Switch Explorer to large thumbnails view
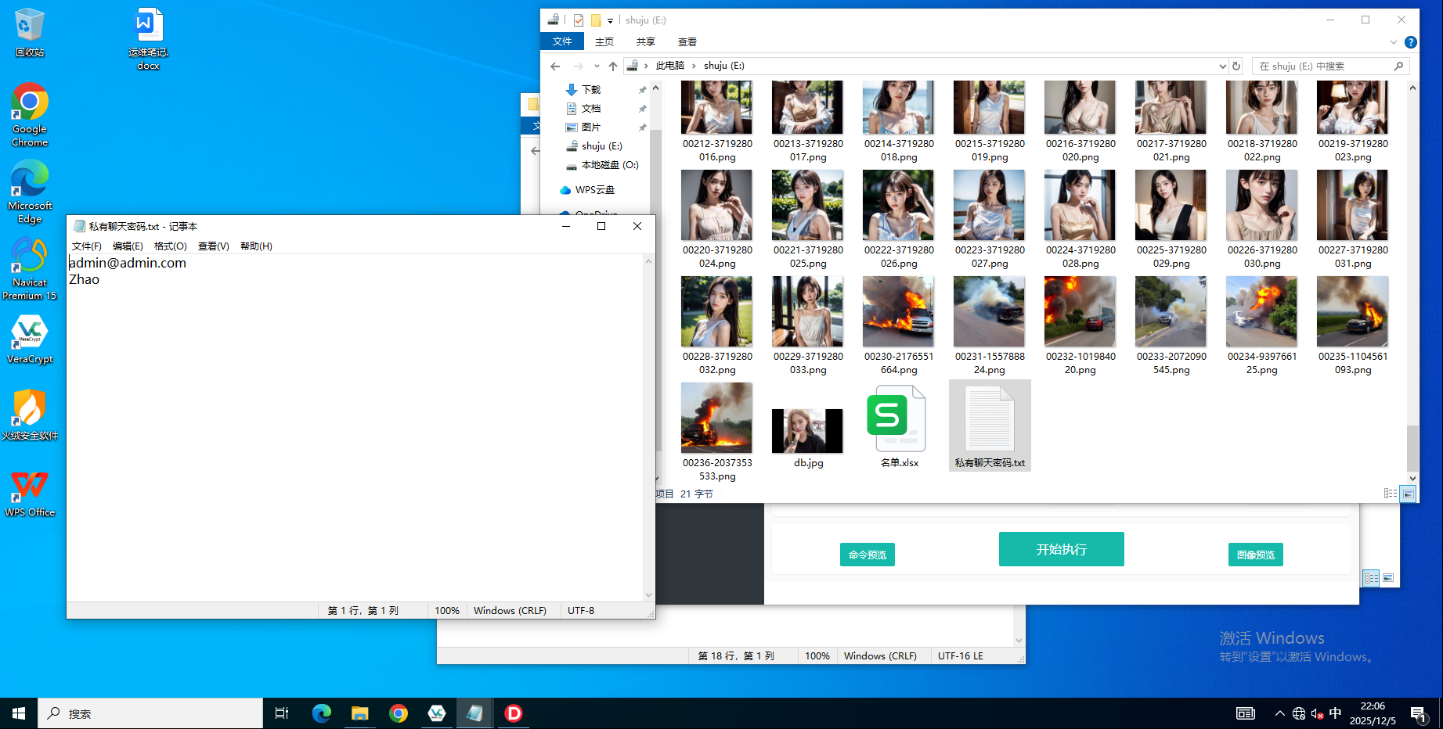 click(x=1408, y=494)
